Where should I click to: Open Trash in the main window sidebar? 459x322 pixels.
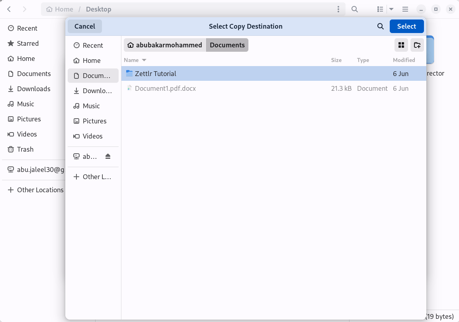(x=25, y=149)
